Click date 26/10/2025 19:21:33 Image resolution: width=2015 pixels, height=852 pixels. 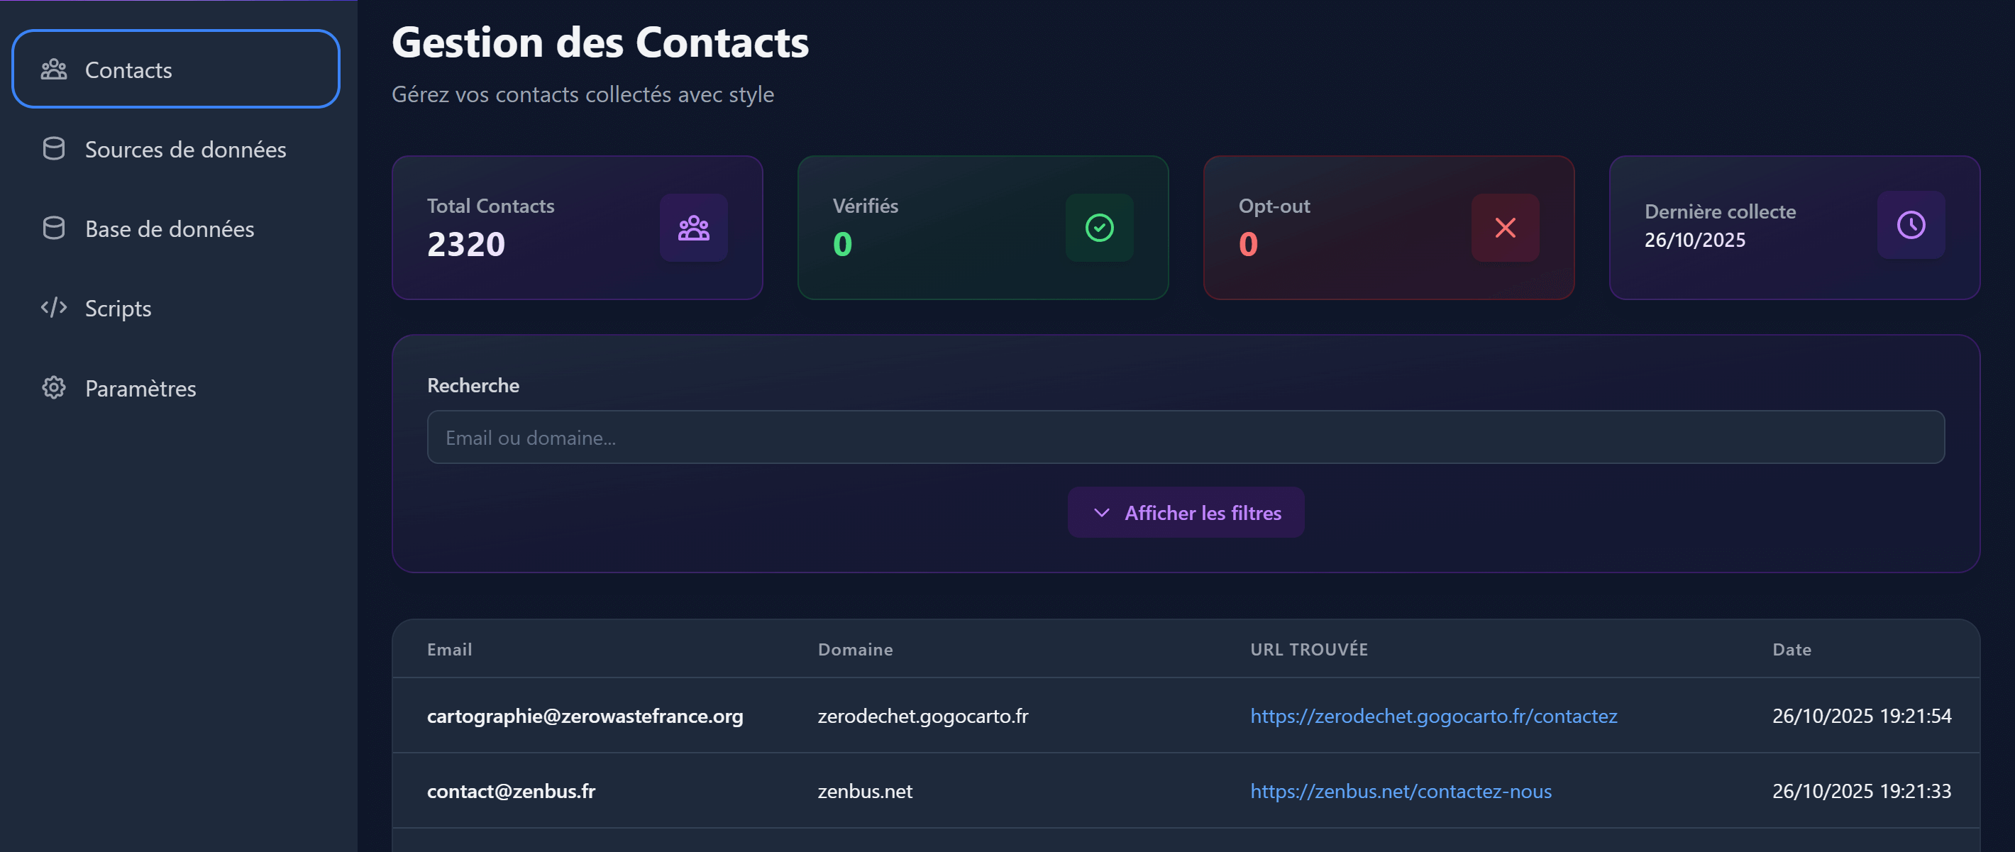(1861, 790)
